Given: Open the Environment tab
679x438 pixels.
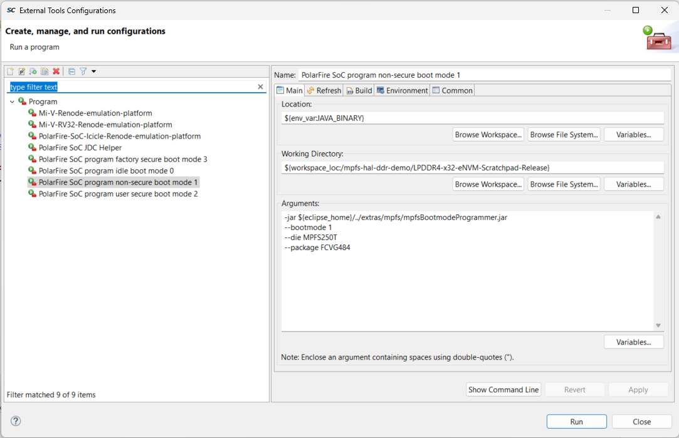Looking at the screenshot, I should [402, 90].
